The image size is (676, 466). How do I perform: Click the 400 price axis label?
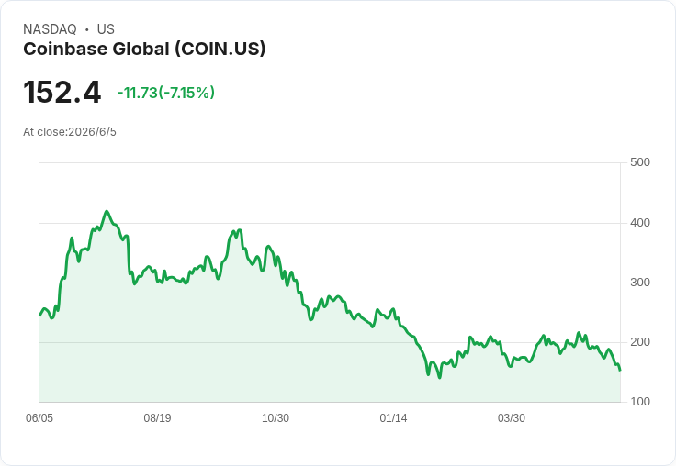[x=640, y=223]
